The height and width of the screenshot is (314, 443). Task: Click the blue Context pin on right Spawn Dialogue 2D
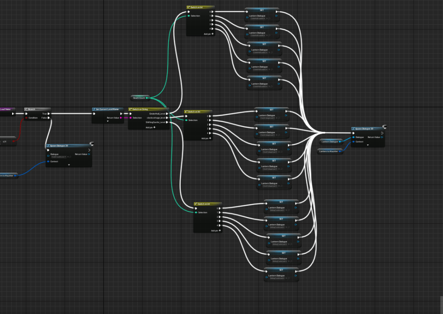pos(353,141)
